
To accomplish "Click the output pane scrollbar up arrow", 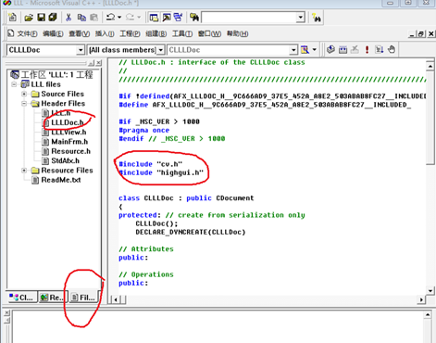I will pyautogui.click(x=428, y=315).
